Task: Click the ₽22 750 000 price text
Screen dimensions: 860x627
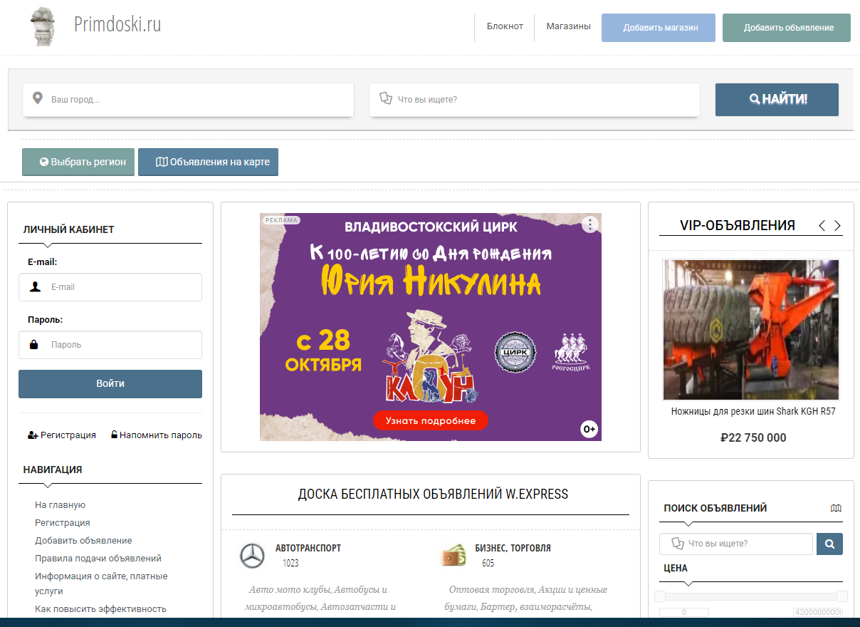Action: [753, 437]
